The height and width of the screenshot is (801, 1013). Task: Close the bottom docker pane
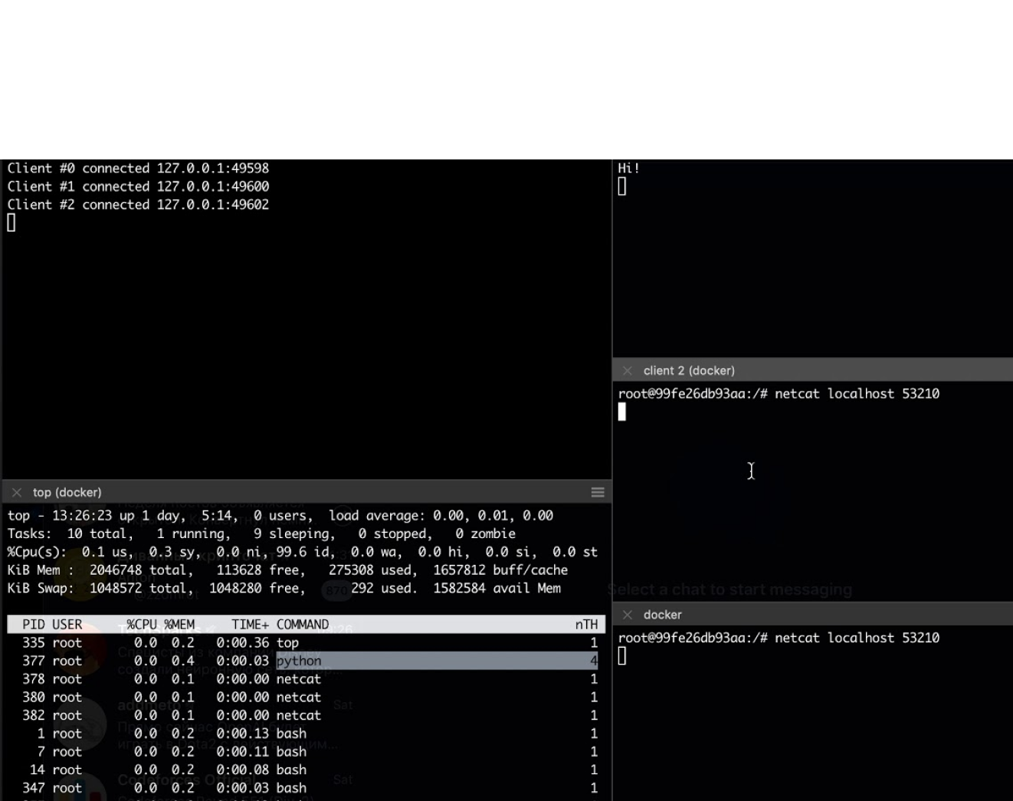click(628, 615)
